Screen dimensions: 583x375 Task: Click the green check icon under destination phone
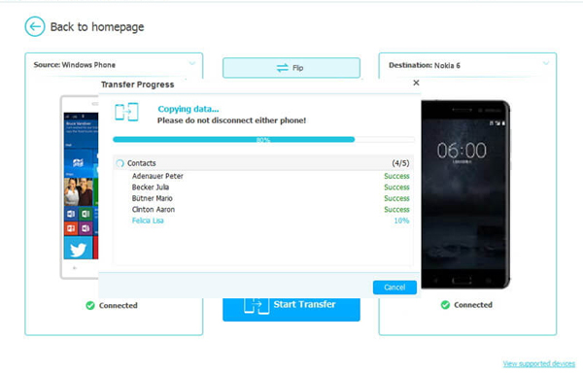click(445, 305)
